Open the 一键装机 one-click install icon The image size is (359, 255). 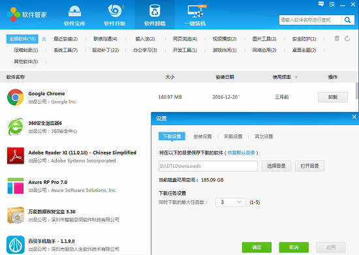(x=195, y=11)
